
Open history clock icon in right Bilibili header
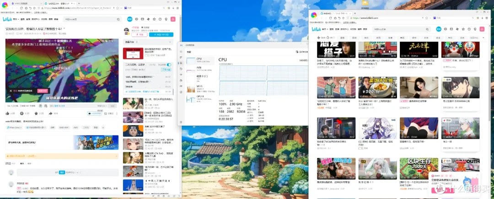469,29
